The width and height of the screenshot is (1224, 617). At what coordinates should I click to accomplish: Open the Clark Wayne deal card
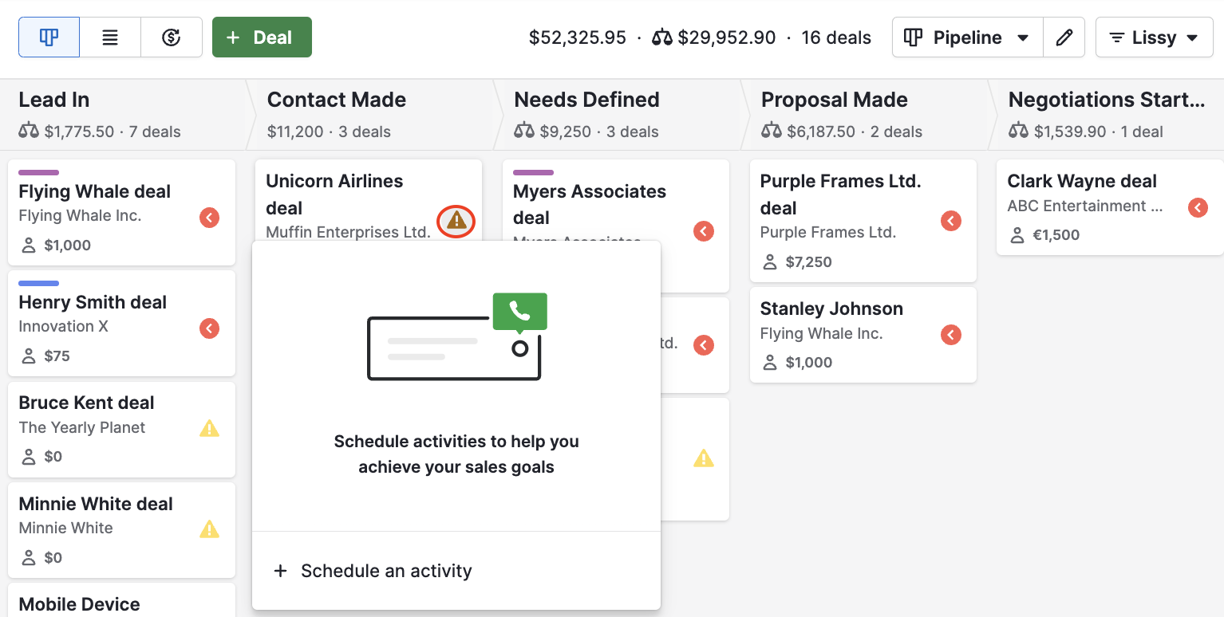tap(1082, 181)
